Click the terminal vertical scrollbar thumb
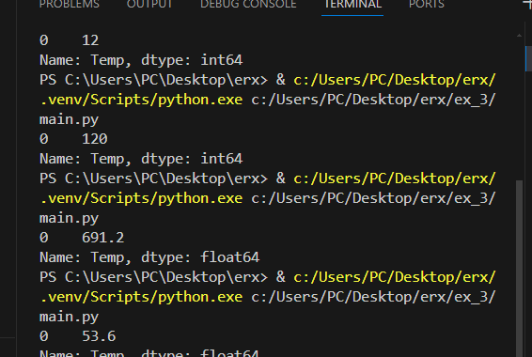The image size is (532, 357). pyautogui.click(x=519, y=268)
